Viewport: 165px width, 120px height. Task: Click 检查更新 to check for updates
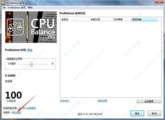click(31, 108)
